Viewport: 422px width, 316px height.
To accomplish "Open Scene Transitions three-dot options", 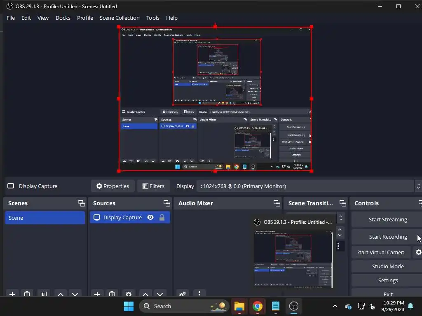I will click(338, 246).
